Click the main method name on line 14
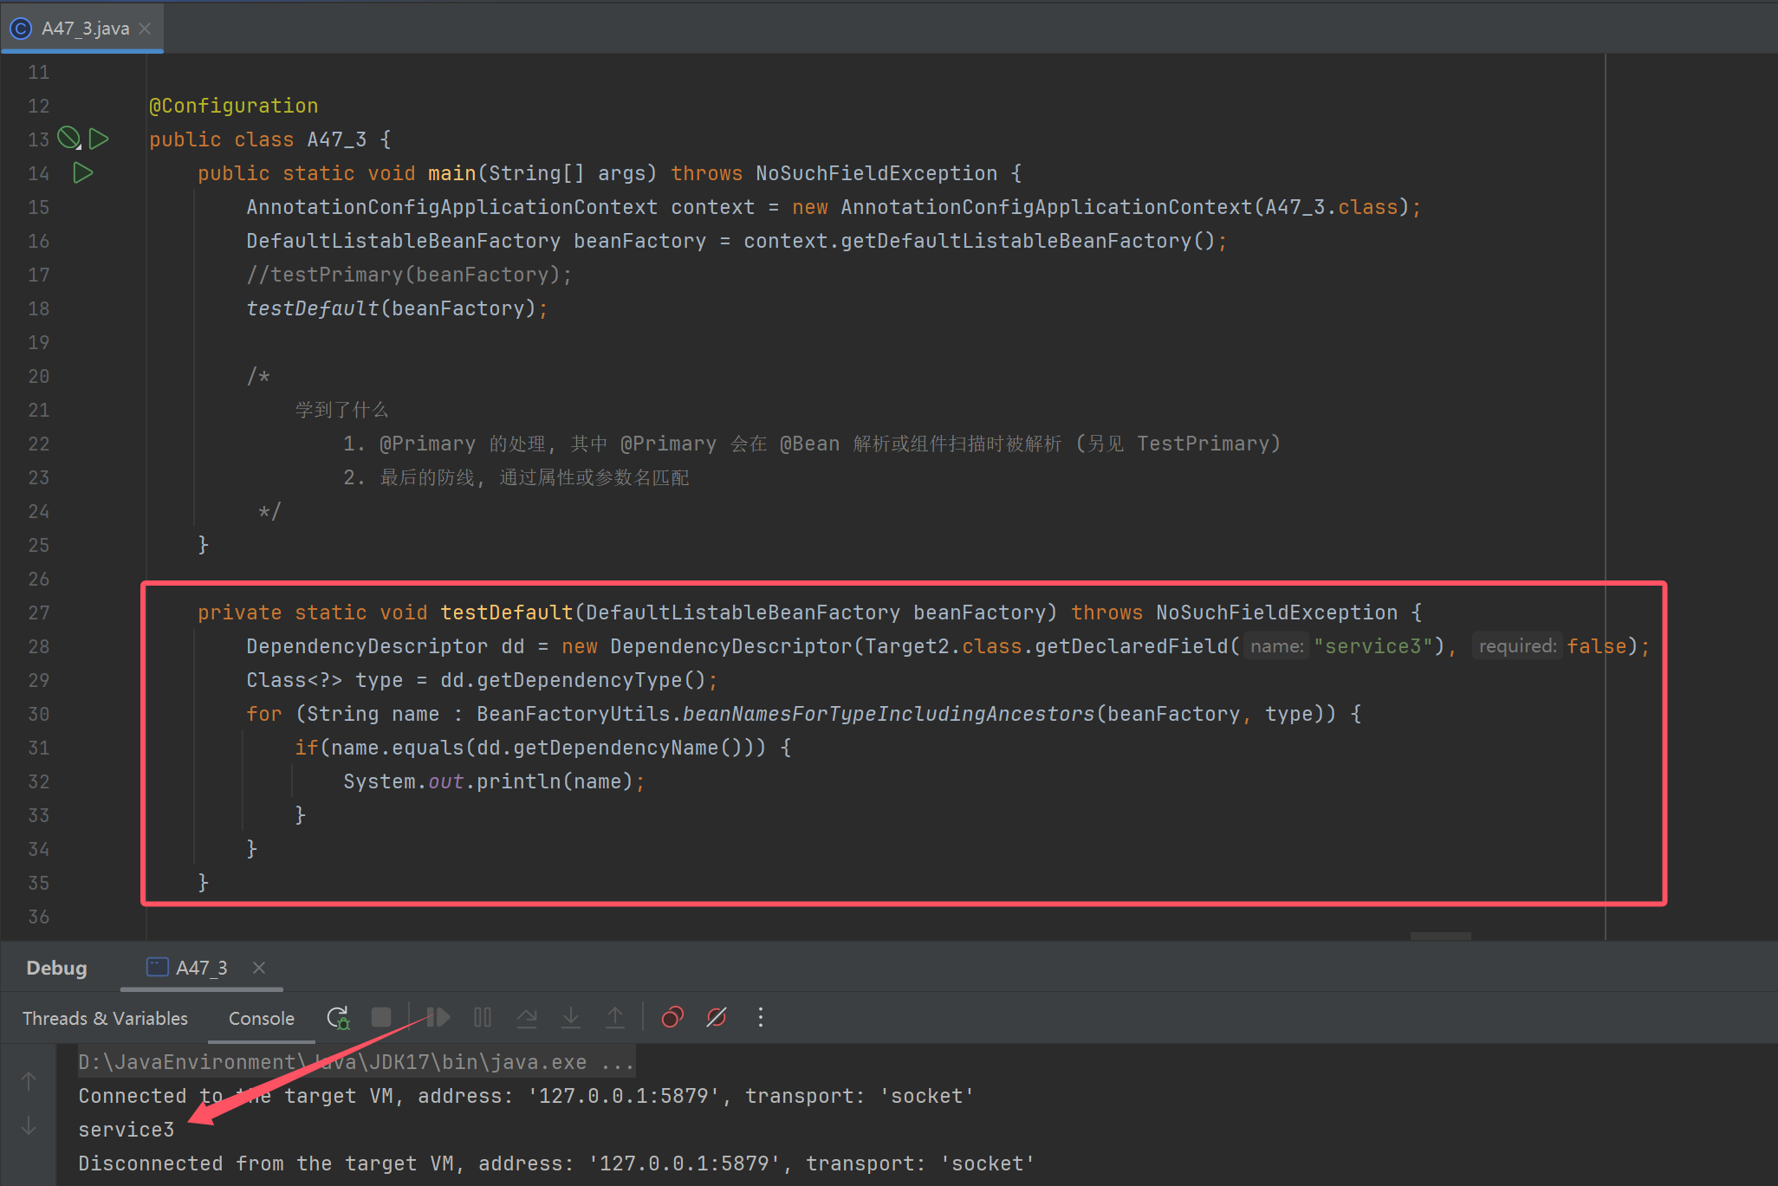Screen dimensions: 1778x1186 coord(451,173)
